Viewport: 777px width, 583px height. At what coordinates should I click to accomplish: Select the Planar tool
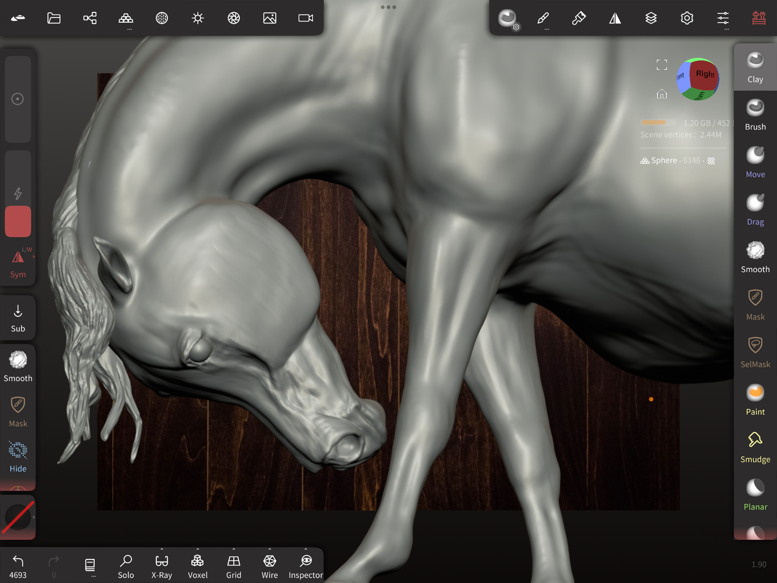tap(755, 495)
